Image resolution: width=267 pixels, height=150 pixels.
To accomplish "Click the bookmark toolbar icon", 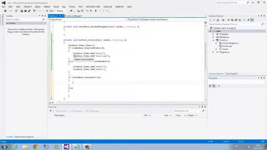I will (96, 11).
